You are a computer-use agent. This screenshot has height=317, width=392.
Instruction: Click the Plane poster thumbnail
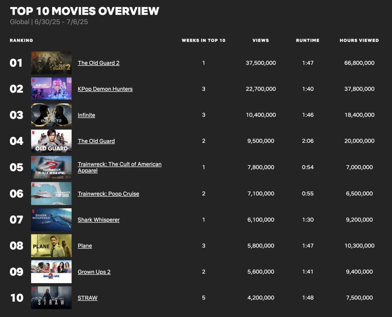(51, 245)
